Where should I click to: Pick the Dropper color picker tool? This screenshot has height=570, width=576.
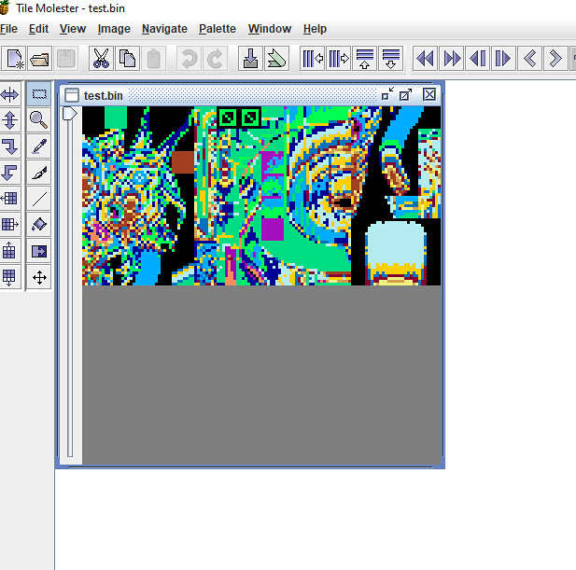(38, 146)
